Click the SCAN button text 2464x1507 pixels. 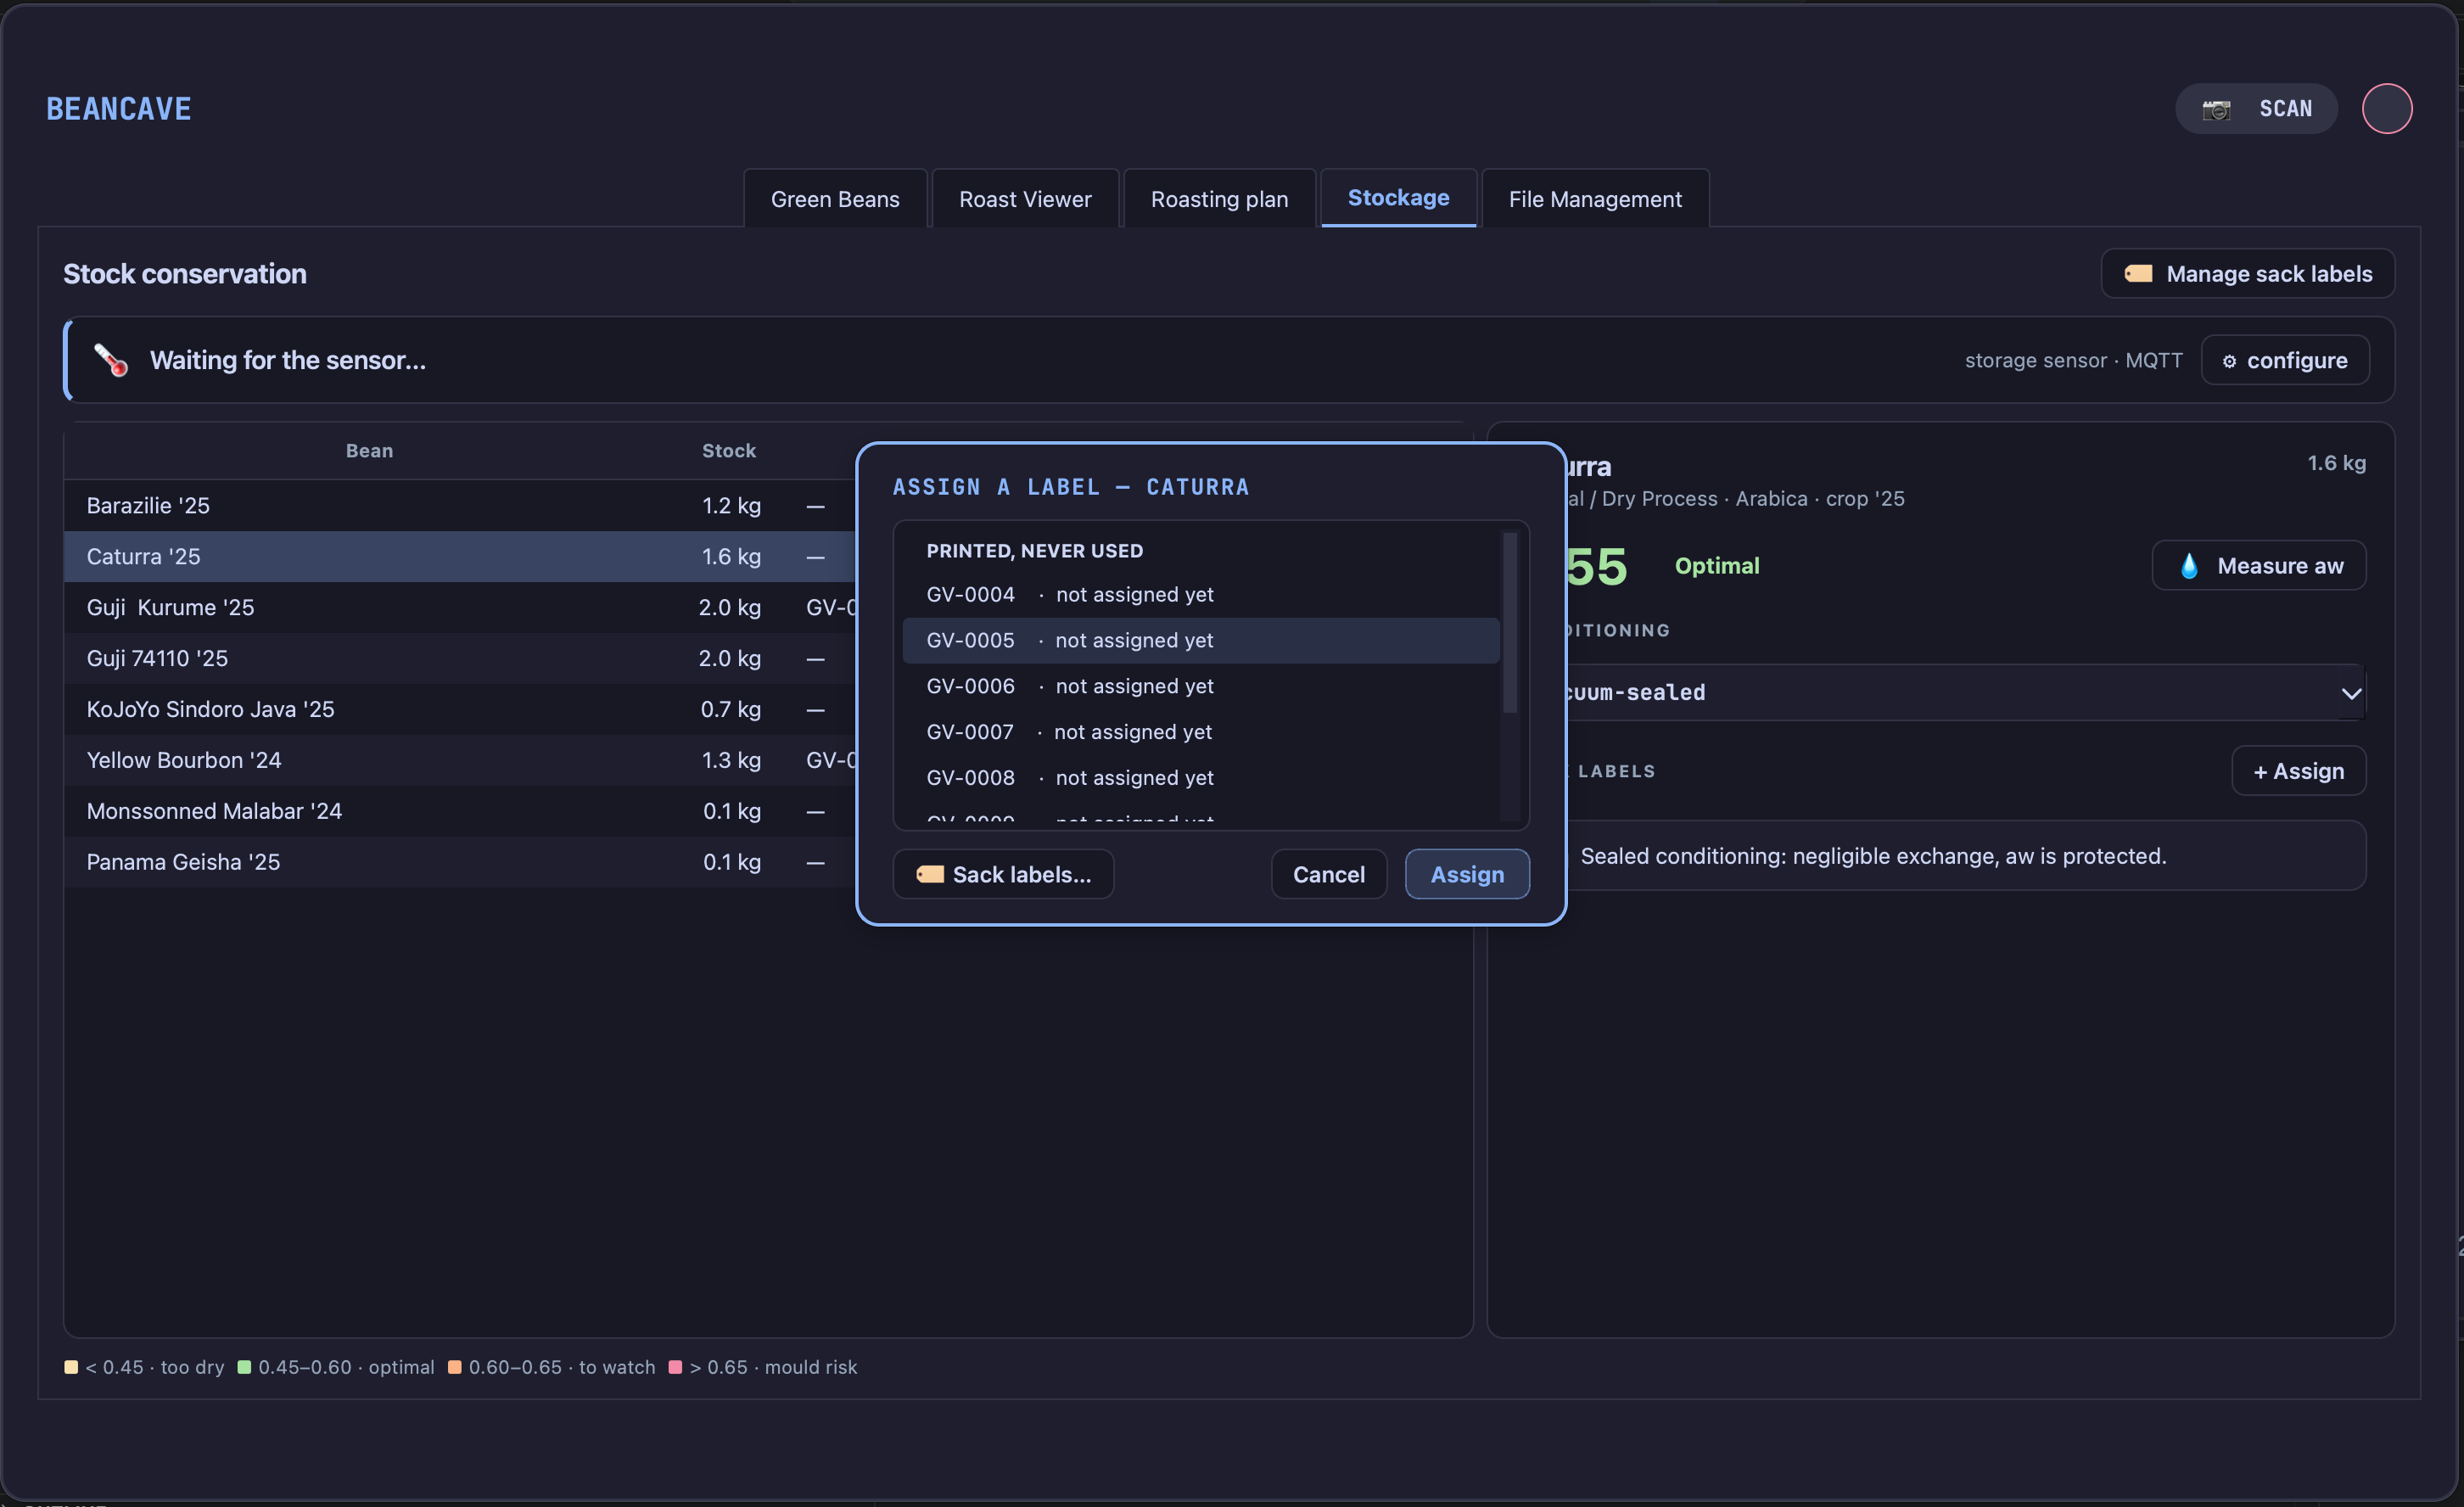tap(2286, 109)
